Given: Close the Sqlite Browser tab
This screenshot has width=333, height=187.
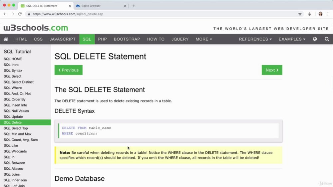Looking at the screenshot, I should click(125, 6).
